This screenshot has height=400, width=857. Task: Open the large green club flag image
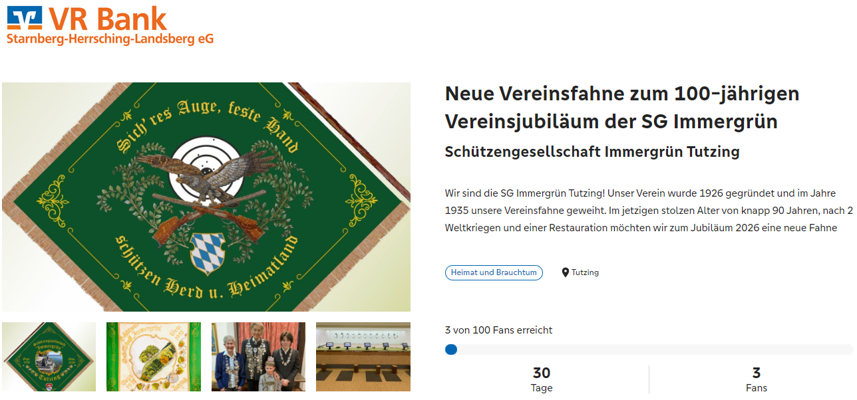[206, 197]
